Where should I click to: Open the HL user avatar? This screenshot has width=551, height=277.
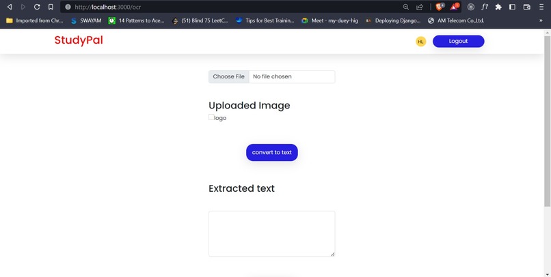pos(420,42)
